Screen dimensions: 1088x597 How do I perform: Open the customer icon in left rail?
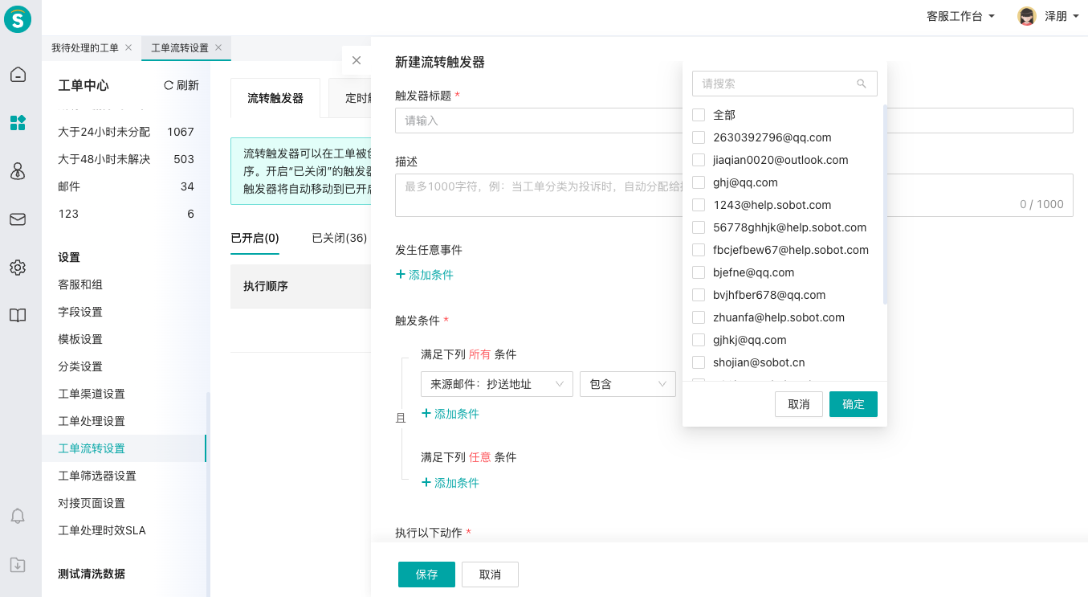click(18, 171)
